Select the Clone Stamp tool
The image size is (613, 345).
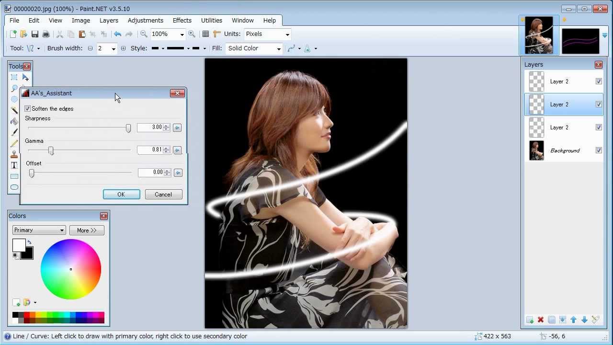[14, 154]
